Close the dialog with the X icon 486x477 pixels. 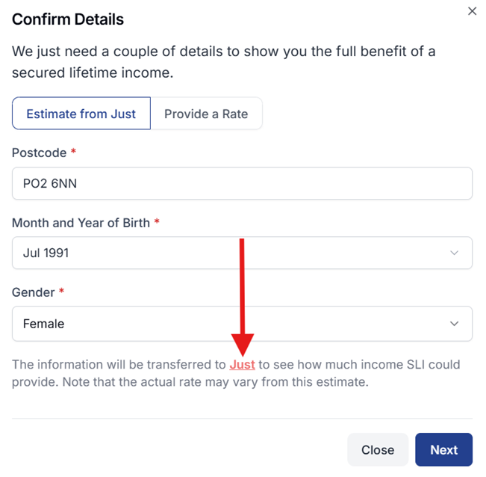point(472,11)
